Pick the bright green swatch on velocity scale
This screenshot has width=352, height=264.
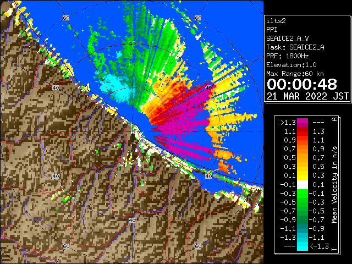point(302,194)
